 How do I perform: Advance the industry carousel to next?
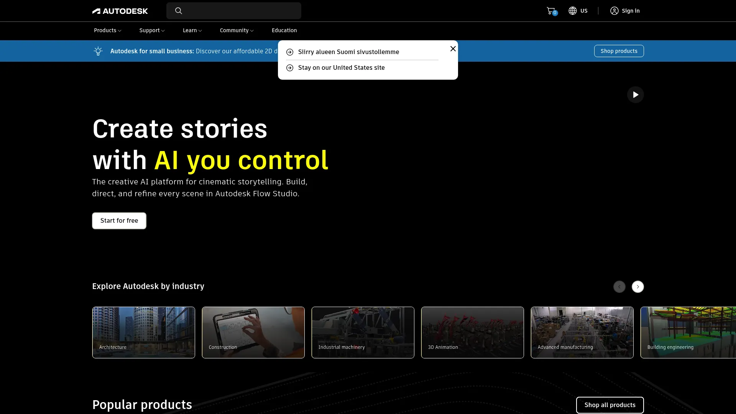[x=637, y=287]
